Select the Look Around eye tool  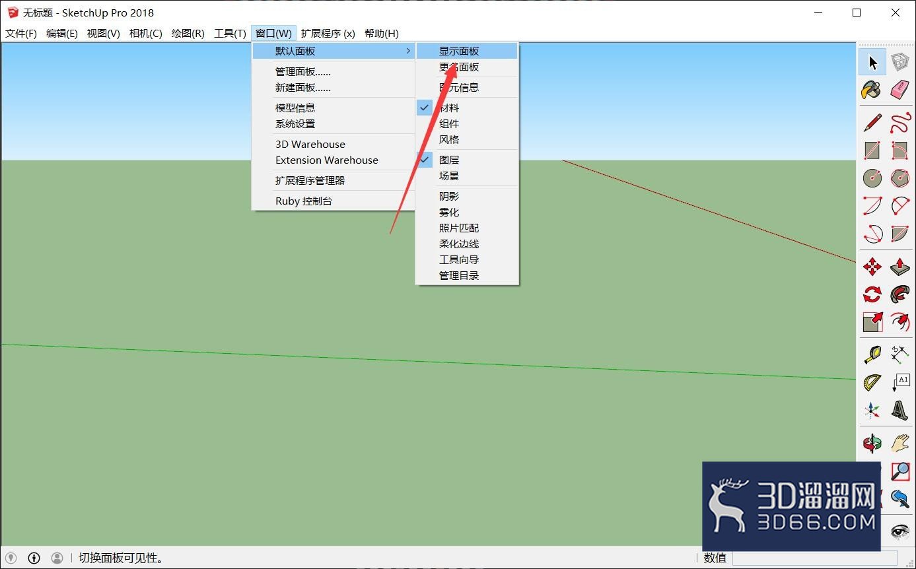click(x=899, y=531)
